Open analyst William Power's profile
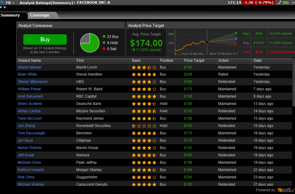Viewport: 295px width, 194px height. (29, 89)
